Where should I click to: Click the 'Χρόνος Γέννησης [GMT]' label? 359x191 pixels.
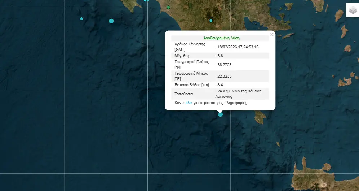[x=190, y=47]
